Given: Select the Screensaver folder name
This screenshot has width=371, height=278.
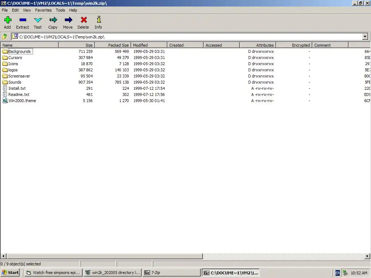Looking at the screenshot, I should 19,76.
